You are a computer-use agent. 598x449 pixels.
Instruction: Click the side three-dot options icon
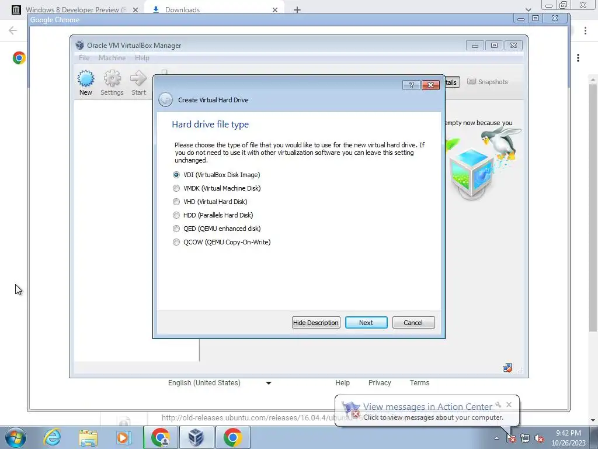[578, 58]
